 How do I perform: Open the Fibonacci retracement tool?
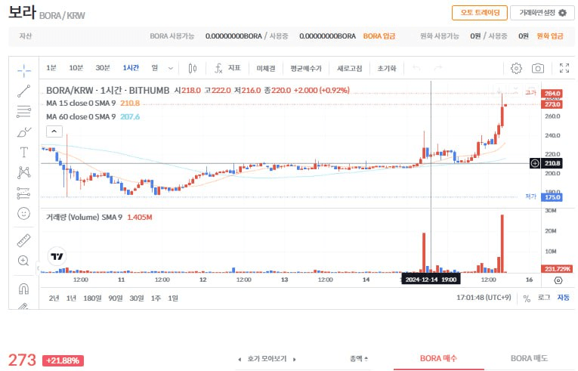24,111
